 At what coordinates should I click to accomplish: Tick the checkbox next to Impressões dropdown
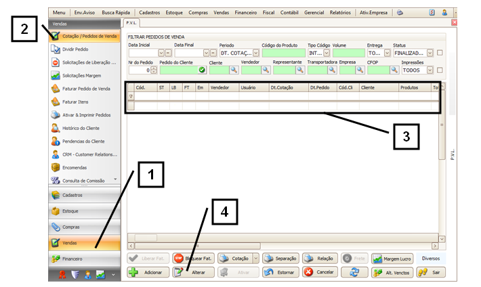point(440,70)
